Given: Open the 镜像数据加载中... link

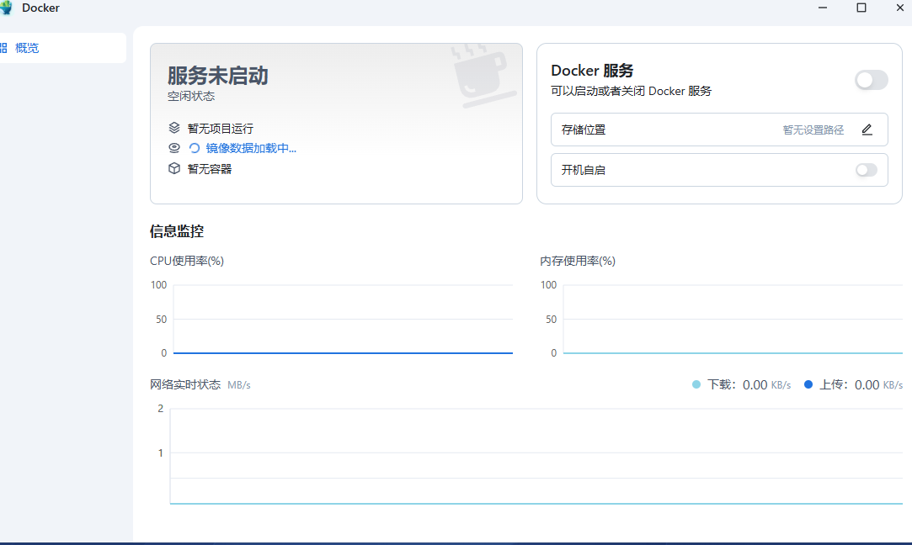Looking at the screenshot, I should click(251, 148).
